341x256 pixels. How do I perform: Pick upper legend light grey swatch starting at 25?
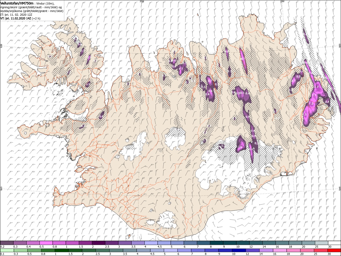[321, 243]
